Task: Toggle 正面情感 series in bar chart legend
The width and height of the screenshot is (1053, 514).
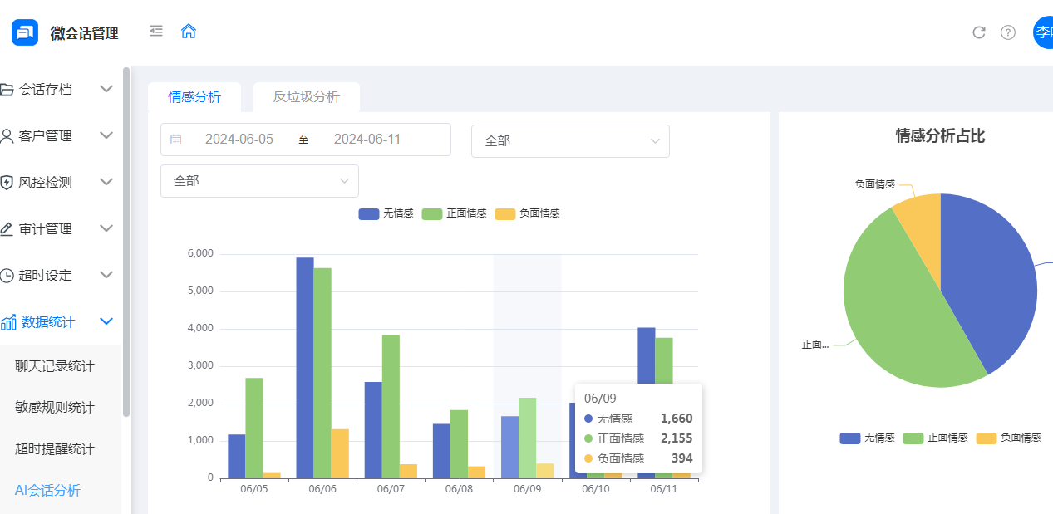Action: (455, 213)
